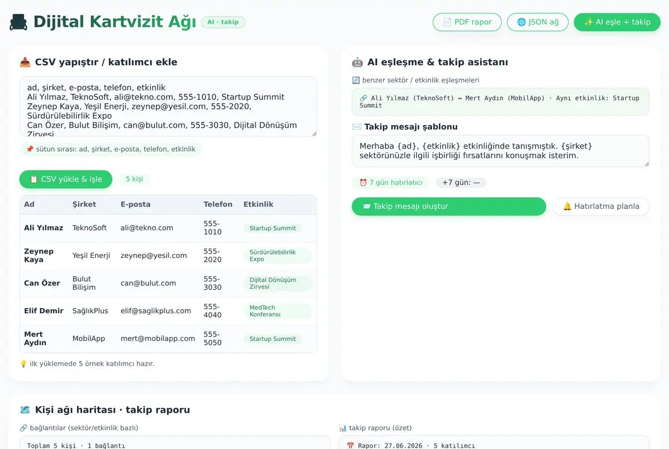
Task: Click the 'AI eşleşme & takip asistanı' heading
Action: pos(430,62)
